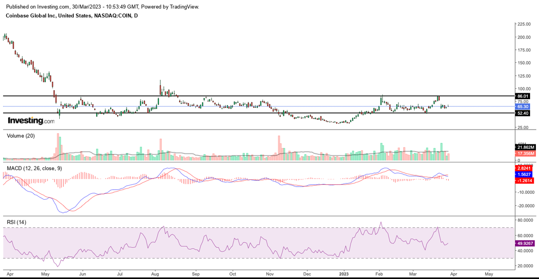Click the 2.8241 MACD signal value tag
Image resolution: width=539 pixels, height=279 pixels.
[x=525, y=169]
